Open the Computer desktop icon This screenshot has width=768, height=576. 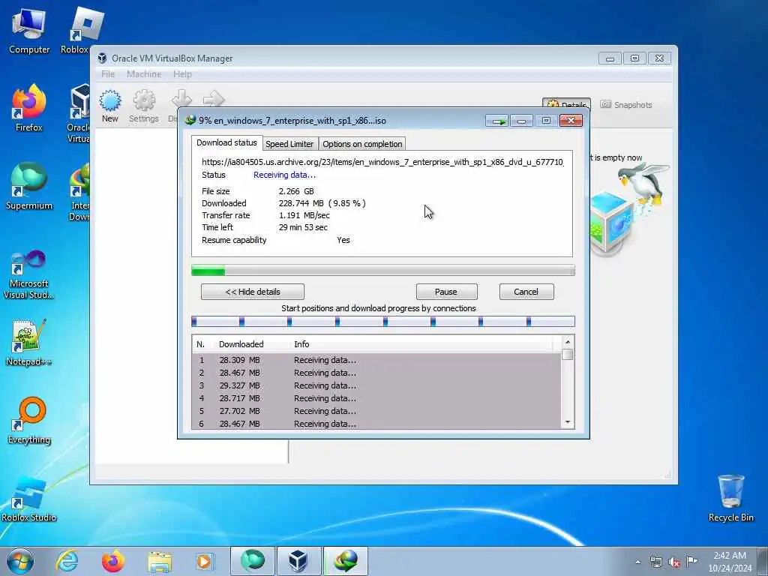(x=29, y=30)
